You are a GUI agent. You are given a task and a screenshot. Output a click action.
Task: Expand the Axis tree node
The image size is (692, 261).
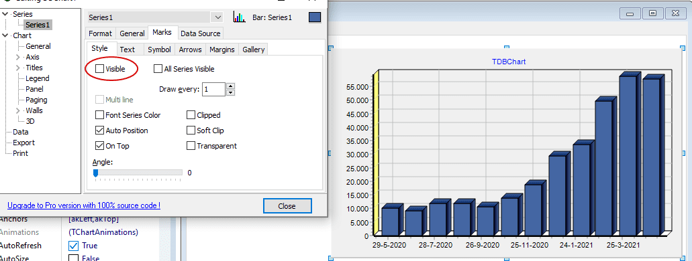[x=18, y=57]
